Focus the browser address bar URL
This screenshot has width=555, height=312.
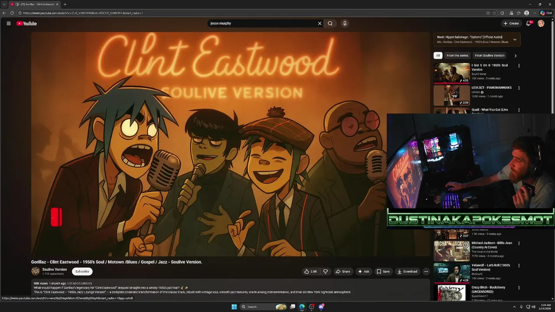pyautogui.click(x=83, y=13)
